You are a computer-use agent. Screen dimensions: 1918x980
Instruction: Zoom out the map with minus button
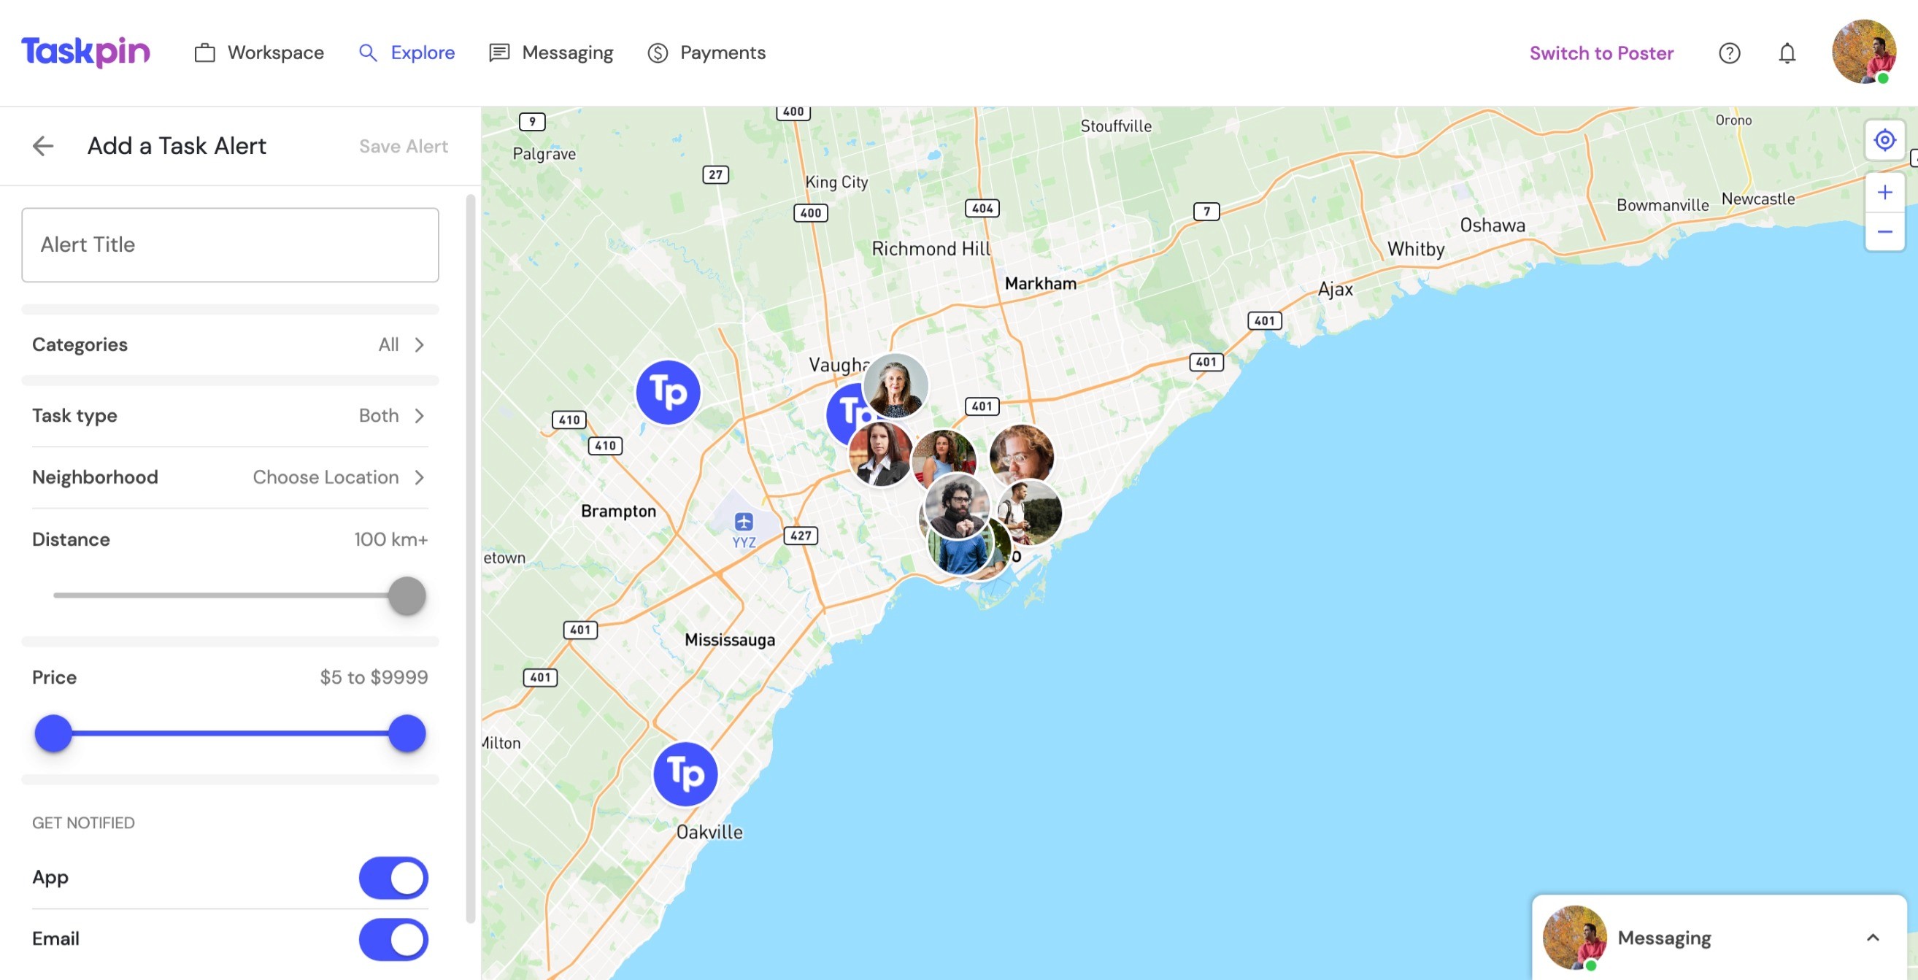(x=1884, y=231)
